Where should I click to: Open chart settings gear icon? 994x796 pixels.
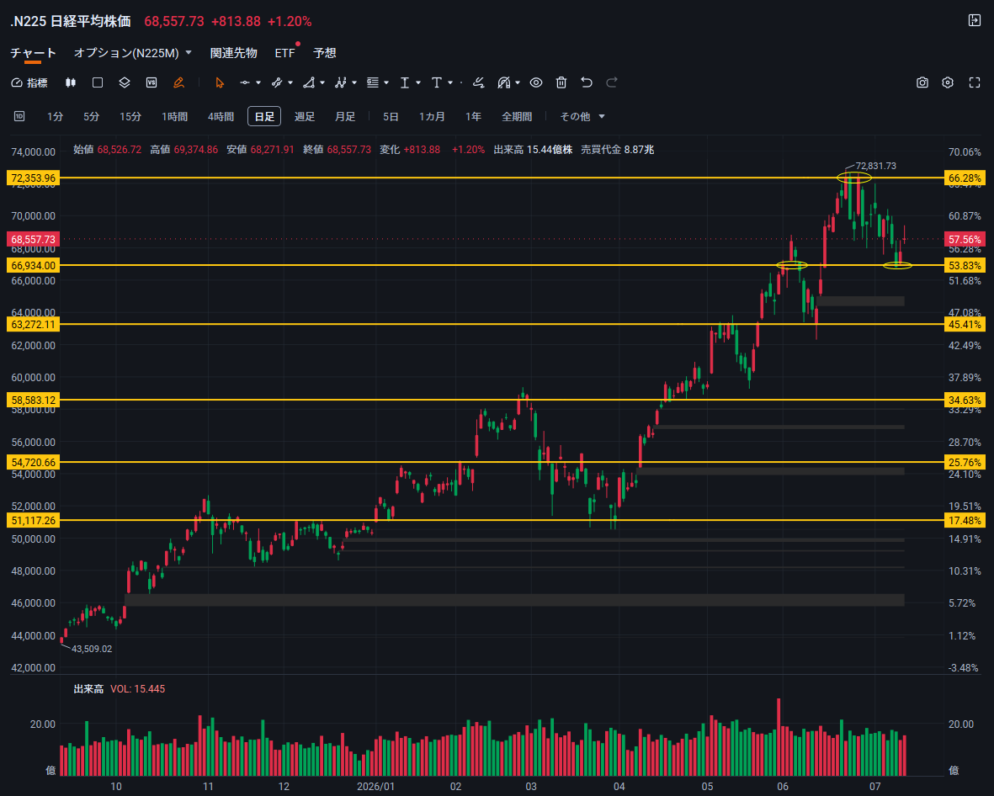(948, 82)
